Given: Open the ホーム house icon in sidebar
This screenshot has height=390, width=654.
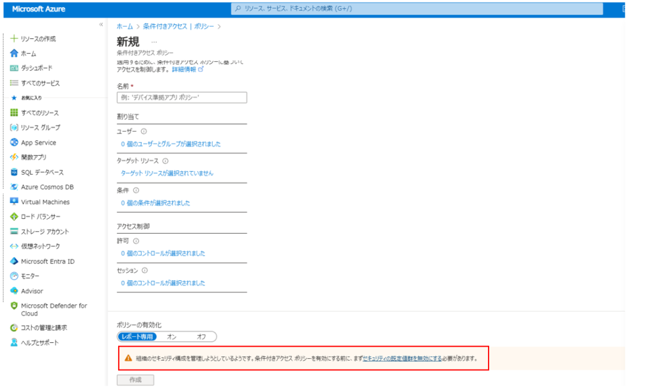Looking at the screenshot, I should click(x=14, y=53).
